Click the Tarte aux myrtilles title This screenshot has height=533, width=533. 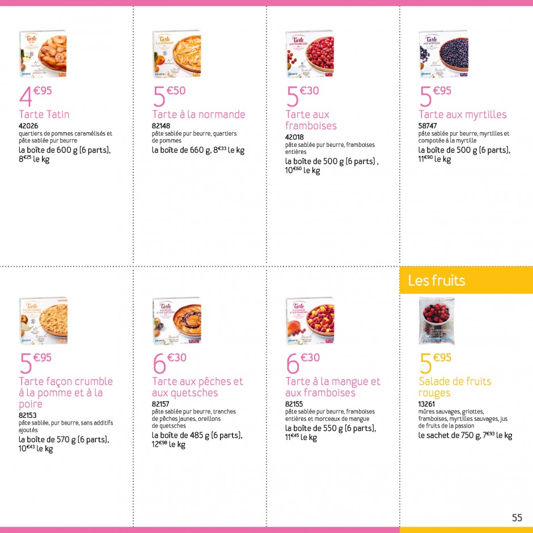(x=462, y=115)
